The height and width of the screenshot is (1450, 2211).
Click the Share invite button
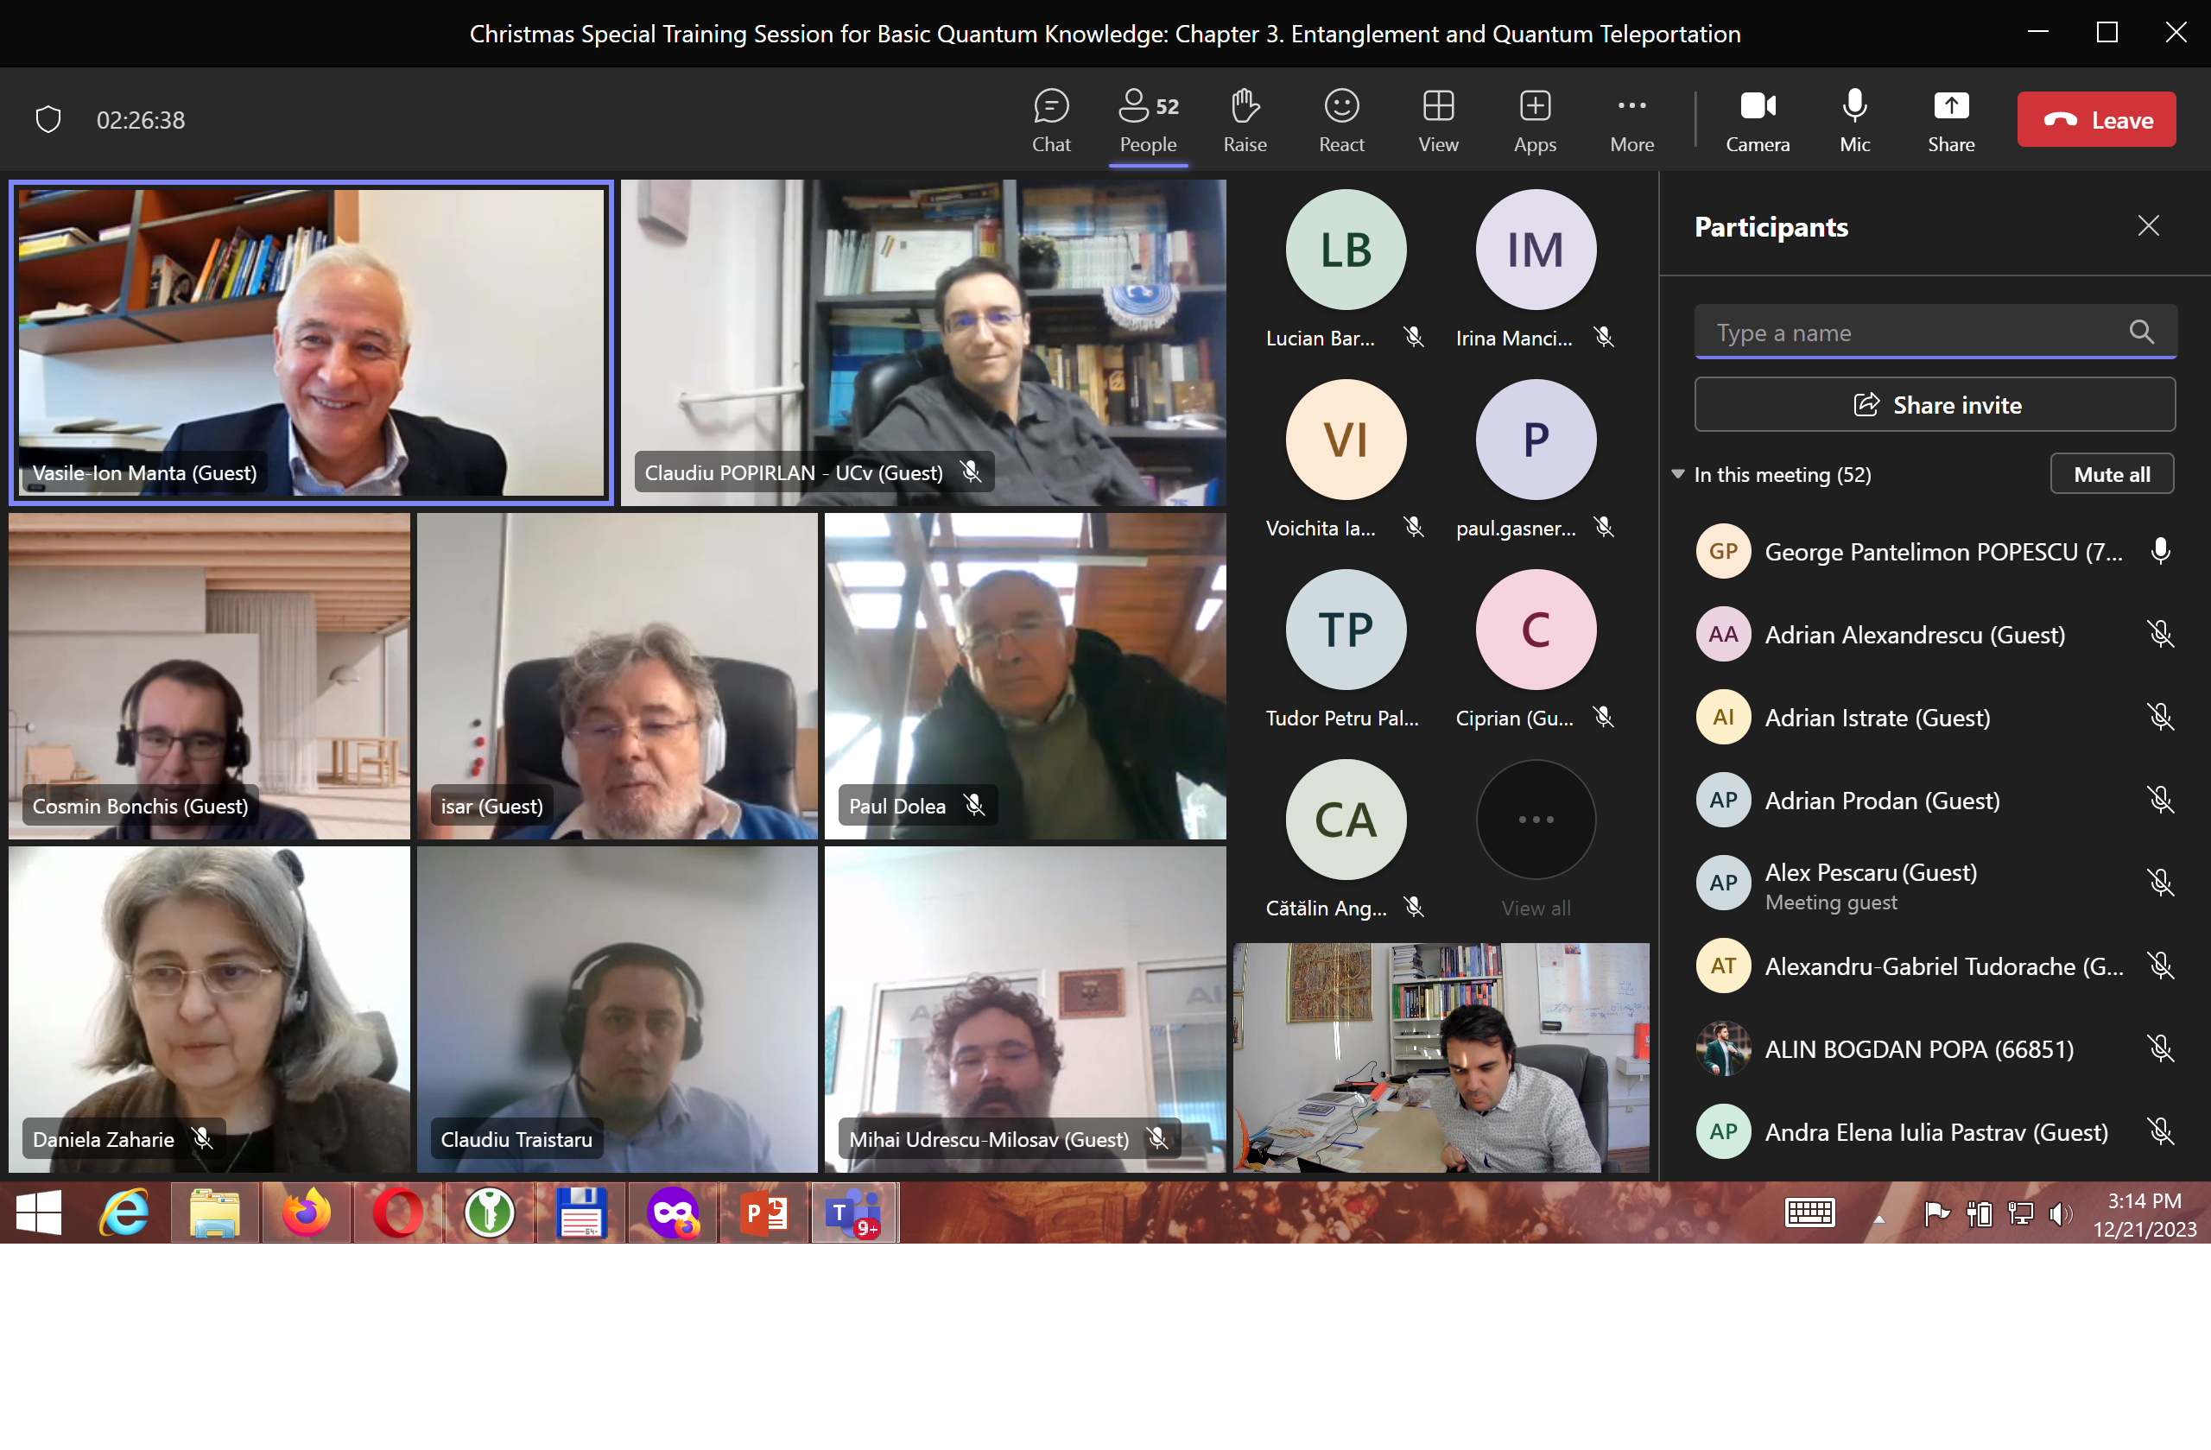coord(1934,404)
